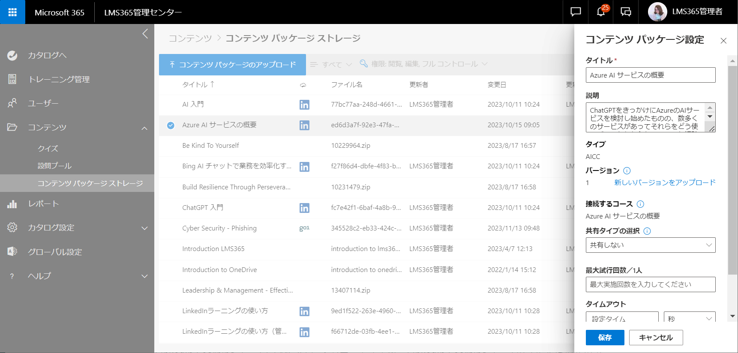The width and height of the screenshot is (738, 353).
Task: Open the Microsoft 365 app launcher
Action: pyautogui.click(x=12, y=12)
